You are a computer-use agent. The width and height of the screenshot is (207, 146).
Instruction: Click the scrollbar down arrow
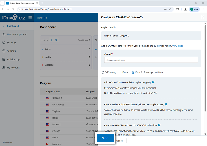point(205,134)
